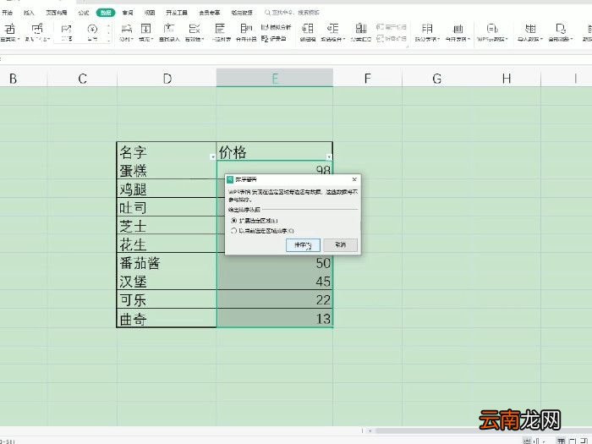The width and height of the screenshot is (592, 444).
Task: Switch to the 插入 Insert tab
Action: point(29,13)
